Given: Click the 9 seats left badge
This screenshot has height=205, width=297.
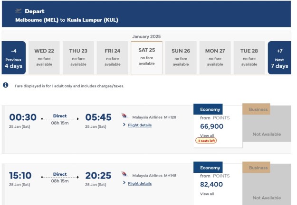Looking at the screenshot, I should 207,141.
